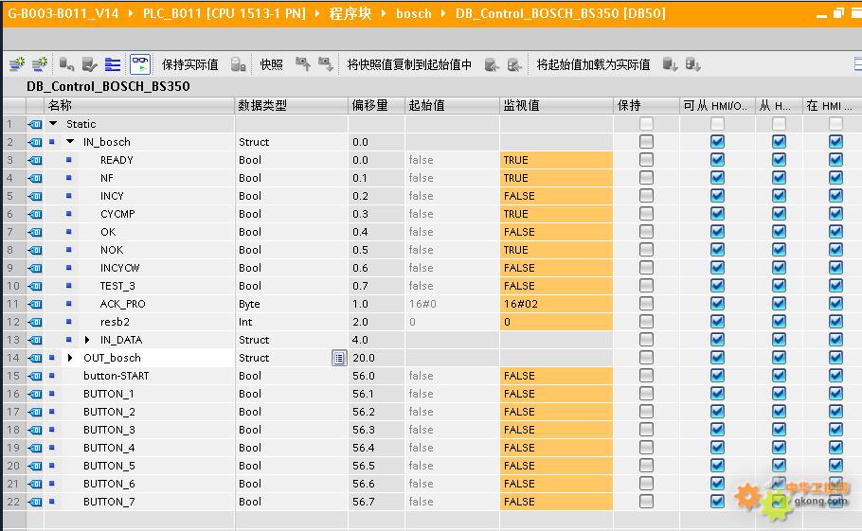This screenshot has height=531, width=862.
Task: Uncheck 从 H... checkbox for the OK row
Action: (779, 232)
